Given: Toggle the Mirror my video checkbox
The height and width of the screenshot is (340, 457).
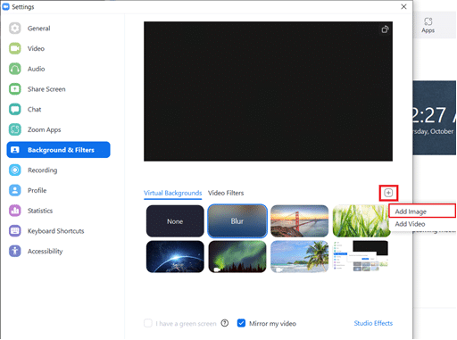Looking at the screenshot, I should coord(241,323).
